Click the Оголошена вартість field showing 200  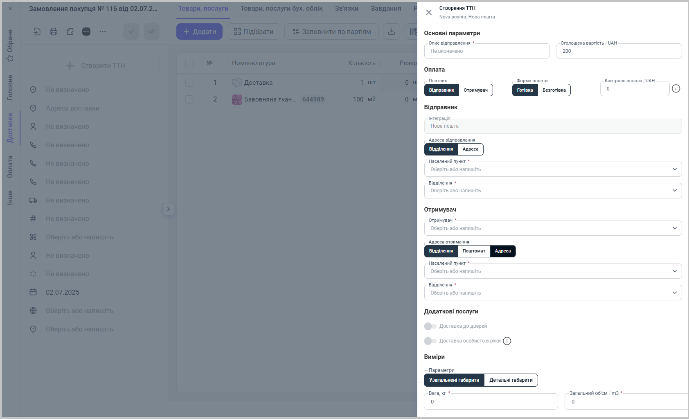coord(619,51)
